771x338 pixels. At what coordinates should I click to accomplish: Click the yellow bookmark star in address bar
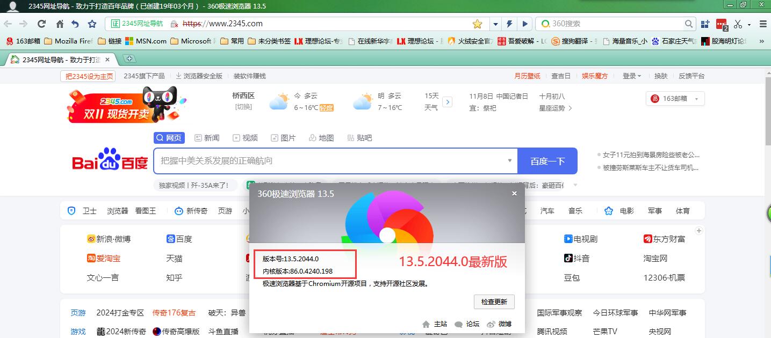pos(477,24)
